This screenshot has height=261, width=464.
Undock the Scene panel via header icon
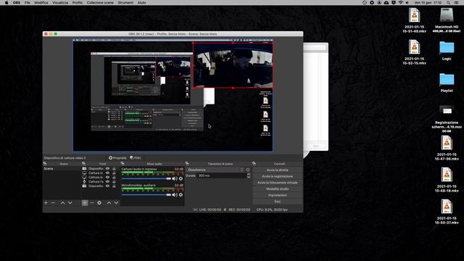pos(45,164)
